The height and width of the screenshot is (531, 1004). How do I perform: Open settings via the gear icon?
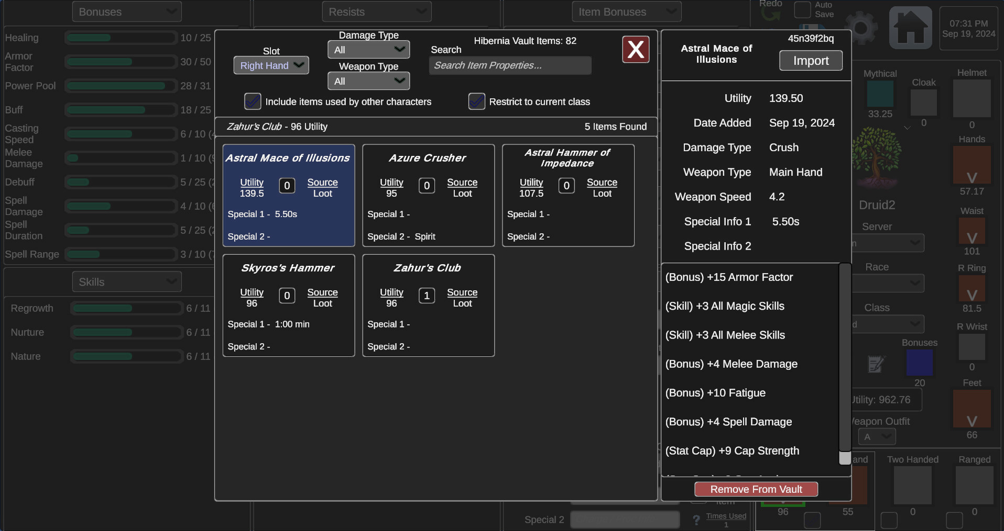tap(861, 28)
